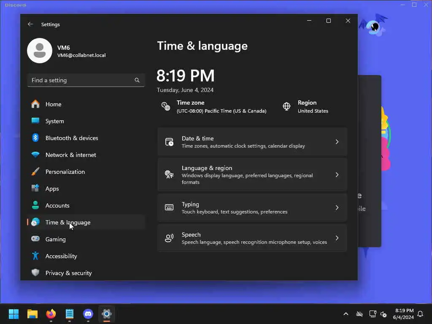
Task: Switch to Discord from taskbar
Action: coord(88,314)
